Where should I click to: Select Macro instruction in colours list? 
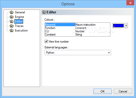[x=85, y=25]
